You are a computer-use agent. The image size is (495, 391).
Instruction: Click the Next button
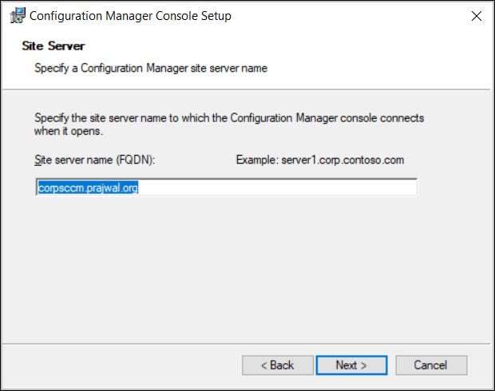click(351, 365)
